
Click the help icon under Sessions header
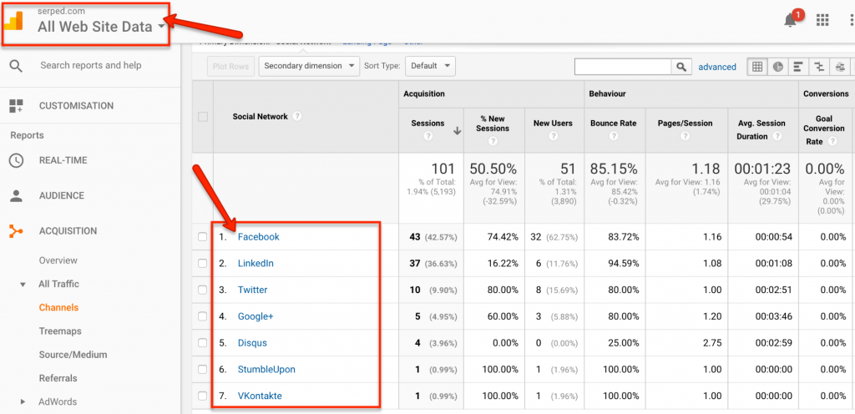tap(428, 136)
